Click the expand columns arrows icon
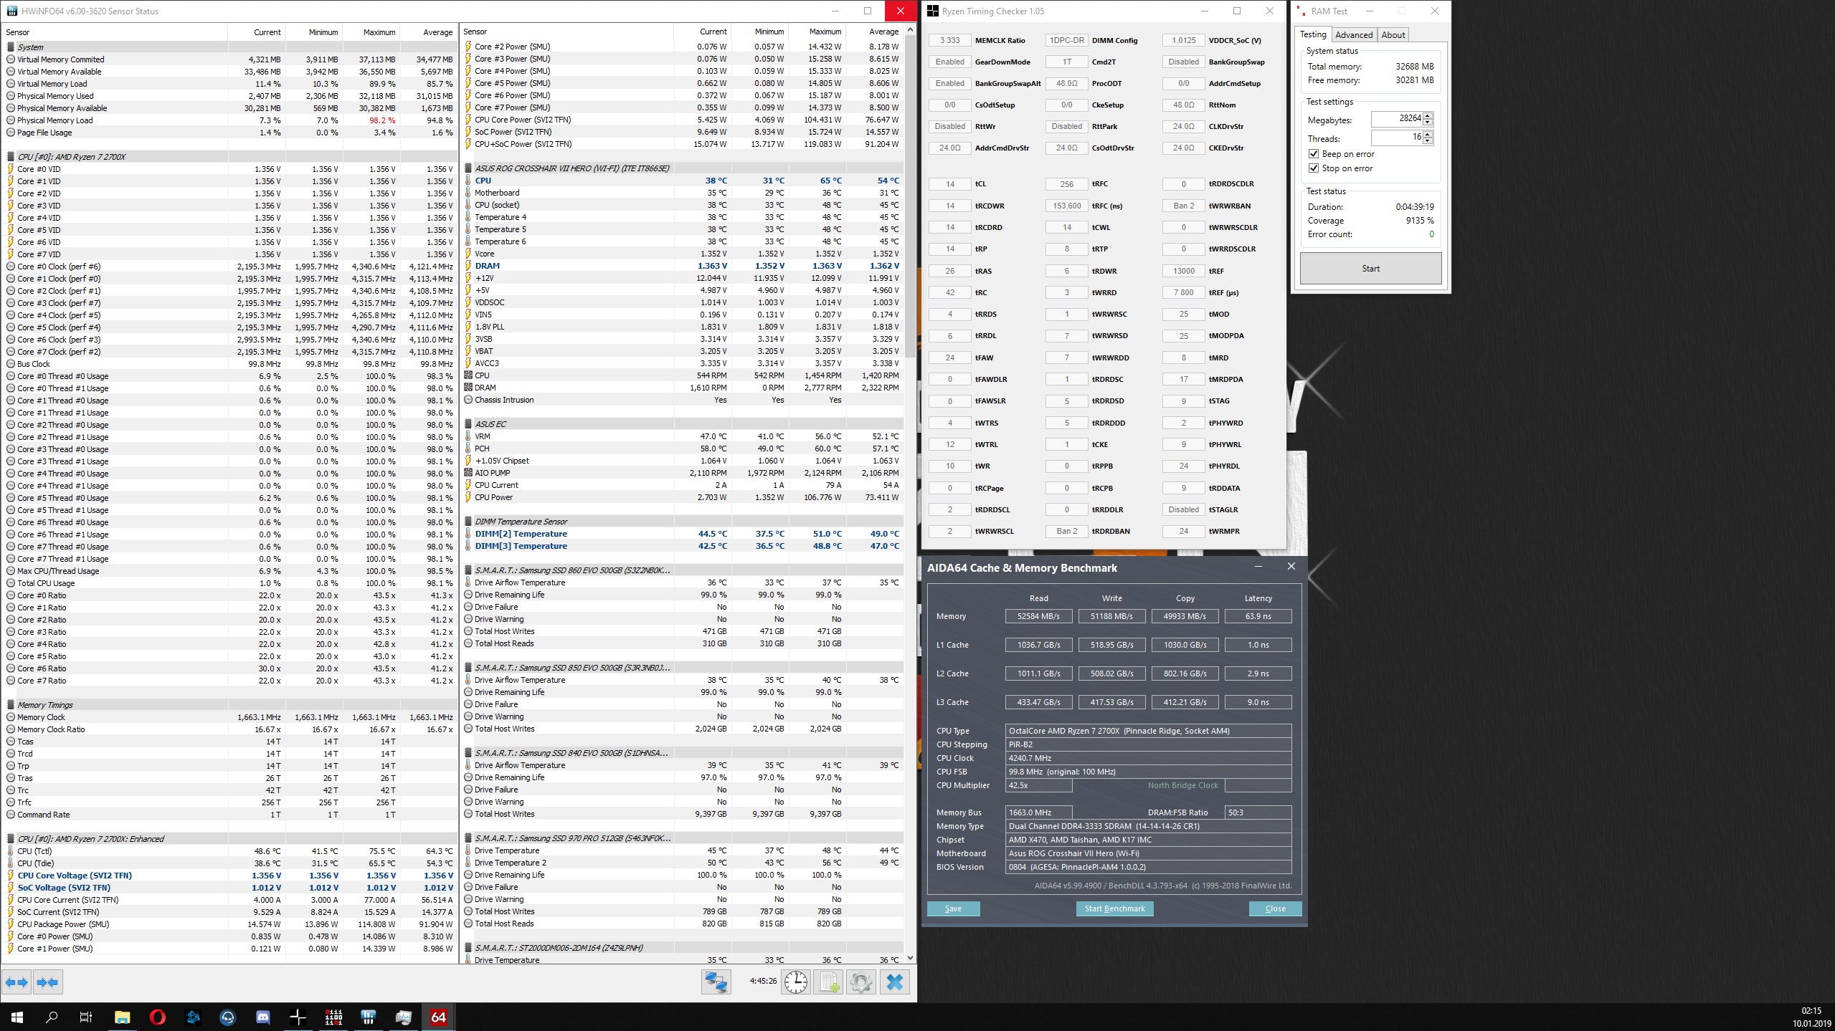Screen dimensions: 1835x1031 tap(17, 982)
